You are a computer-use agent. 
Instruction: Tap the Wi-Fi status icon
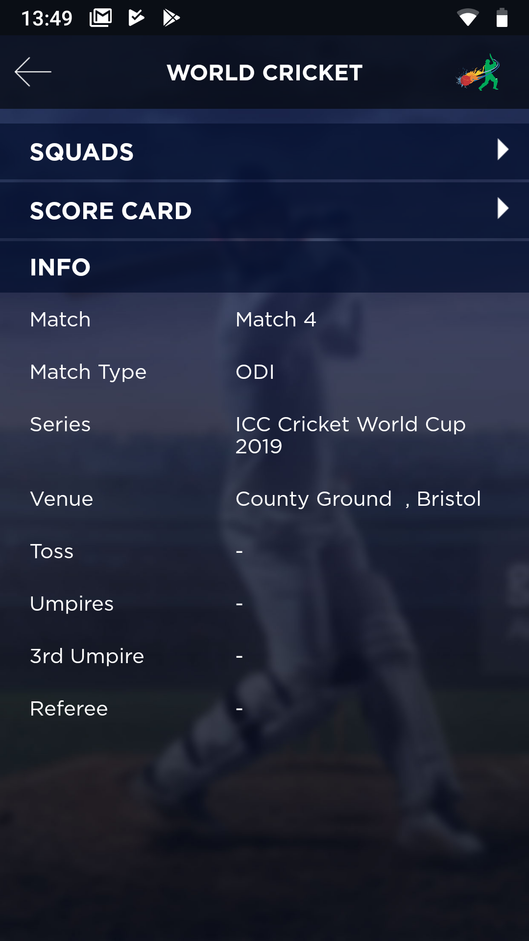468,18
